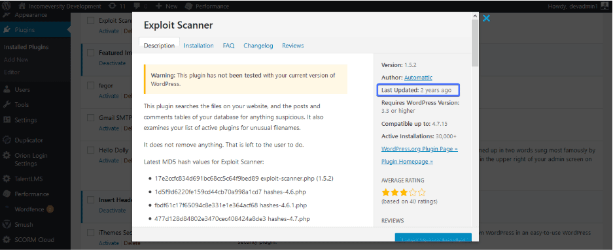The height and width of the screenshot is (251, 613).
Task: Activate the fegor plugin
Action: coord(109,96)
